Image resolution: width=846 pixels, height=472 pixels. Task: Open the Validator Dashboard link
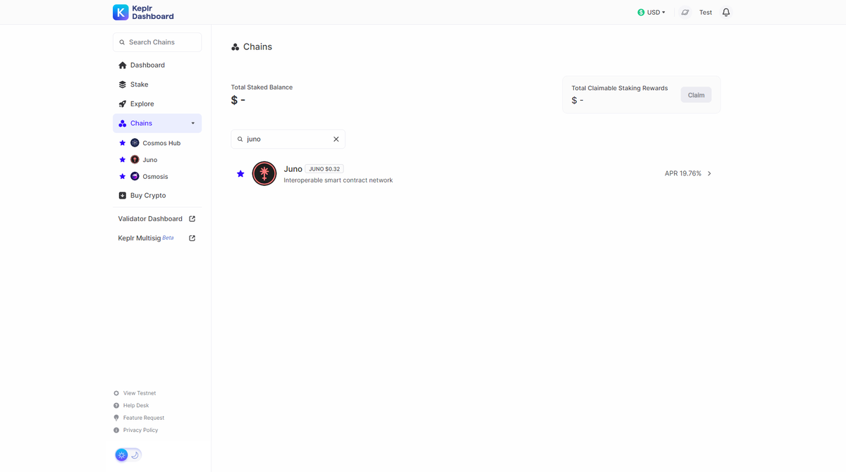(150, 219)
